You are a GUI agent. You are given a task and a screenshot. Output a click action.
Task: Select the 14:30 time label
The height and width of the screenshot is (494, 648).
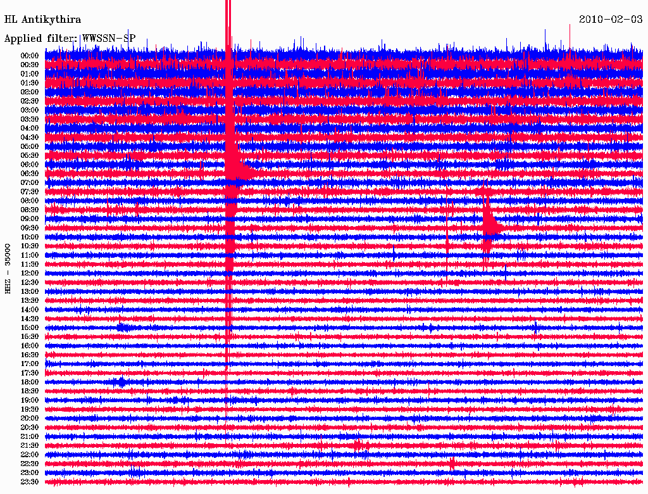(x=30, y=319)
